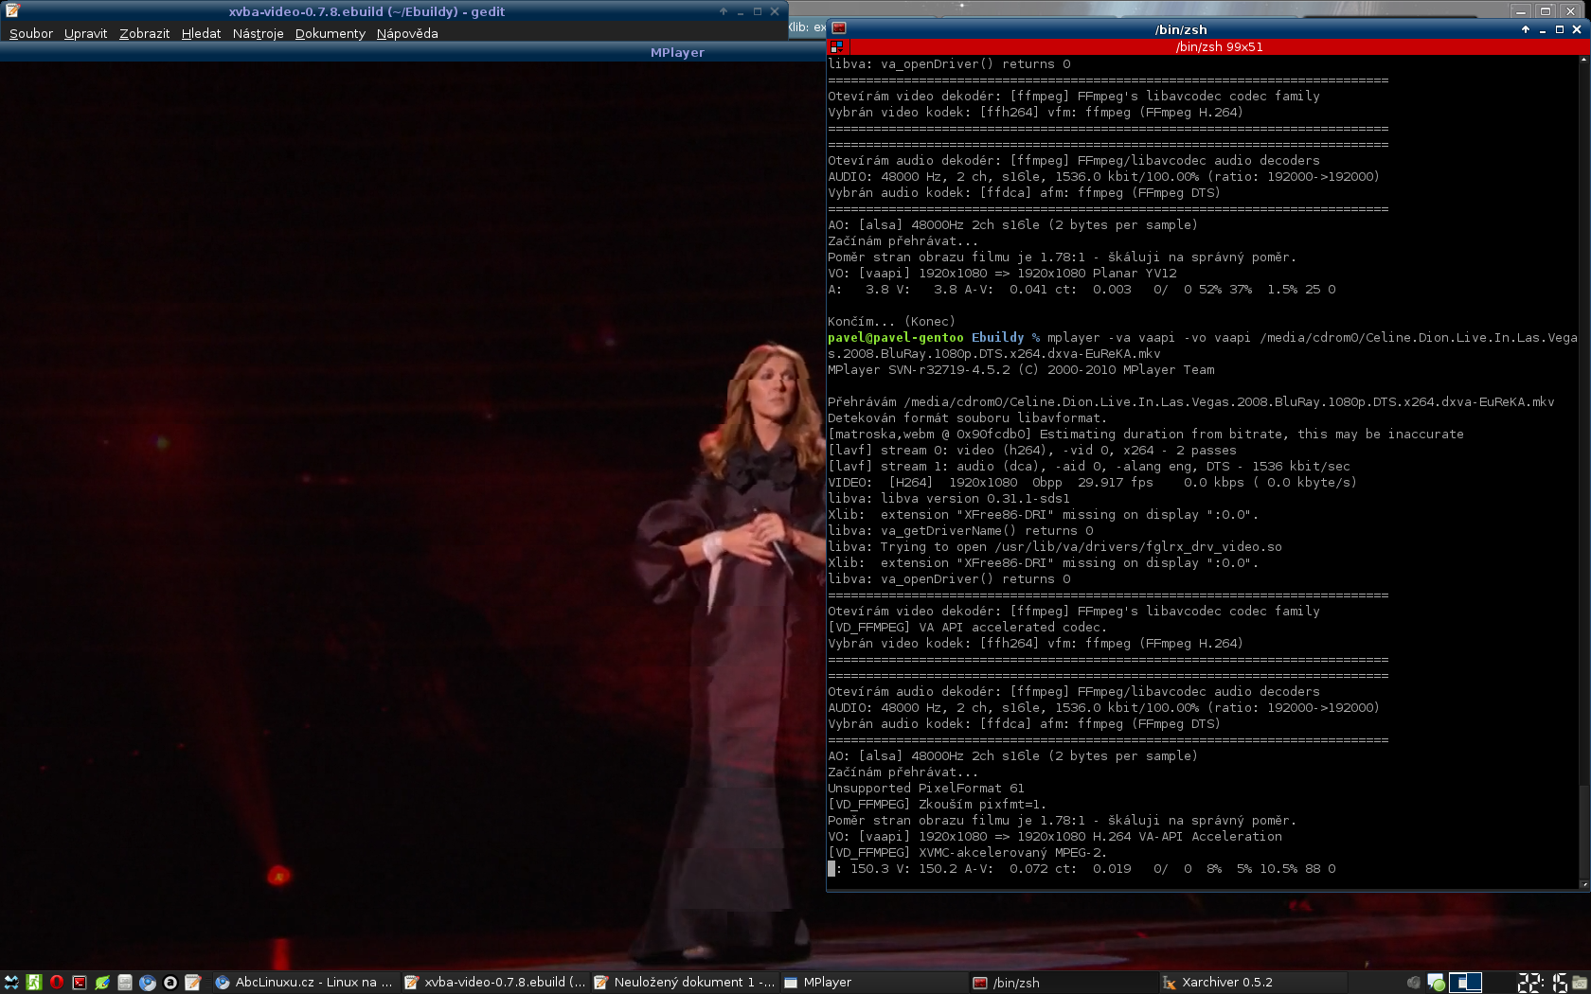
Task: Click the MPlayer video window title
Action: pos(677,52)
